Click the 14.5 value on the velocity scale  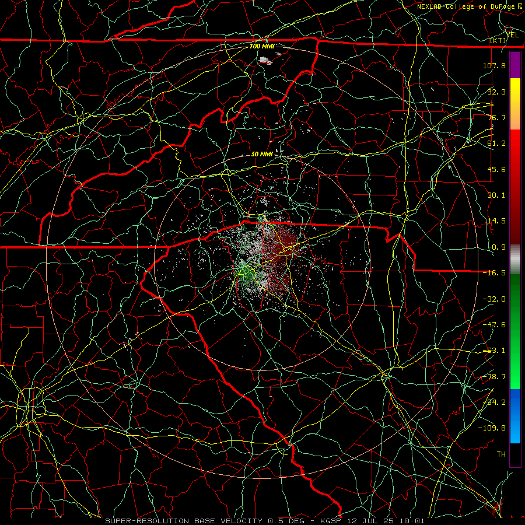[x=496, y=221]
